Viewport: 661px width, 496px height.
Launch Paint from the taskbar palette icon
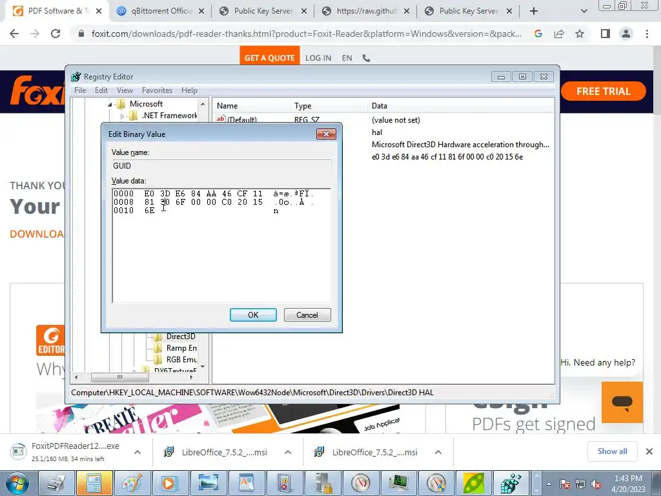click(132, 483)
